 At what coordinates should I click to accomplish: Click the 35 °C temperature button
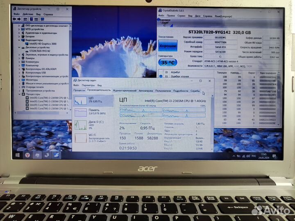pos(168,62)
